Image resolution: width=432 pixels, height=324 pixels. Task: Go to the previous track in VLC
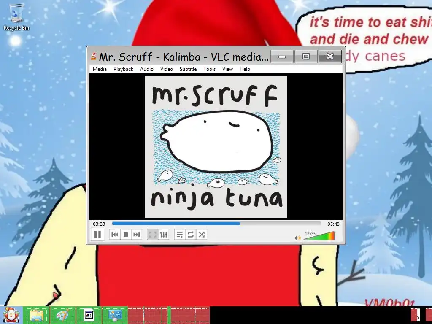pos(115,235)
